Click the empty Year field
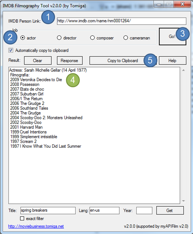193x234 pixels. tap(144, 211)
